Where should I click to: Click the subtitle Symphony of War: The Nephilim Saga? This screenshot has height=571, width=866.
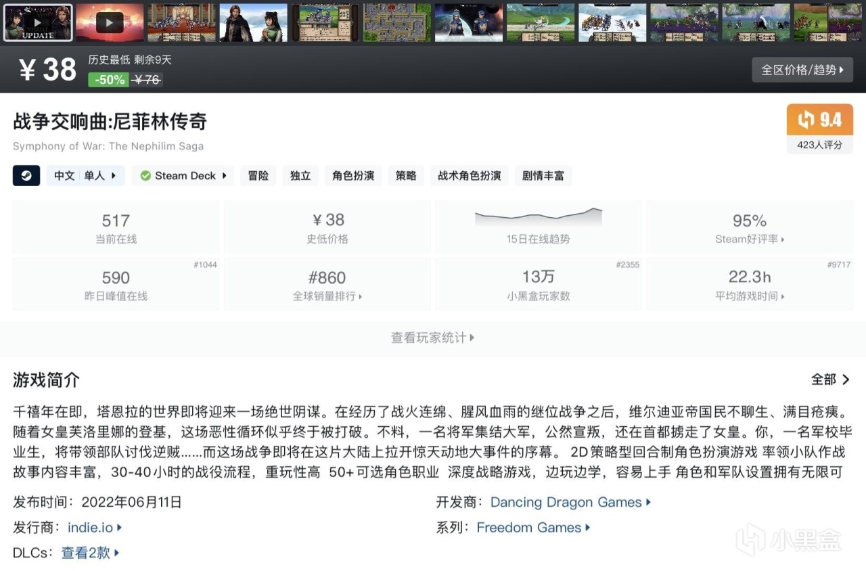click(x=108, y=146)
